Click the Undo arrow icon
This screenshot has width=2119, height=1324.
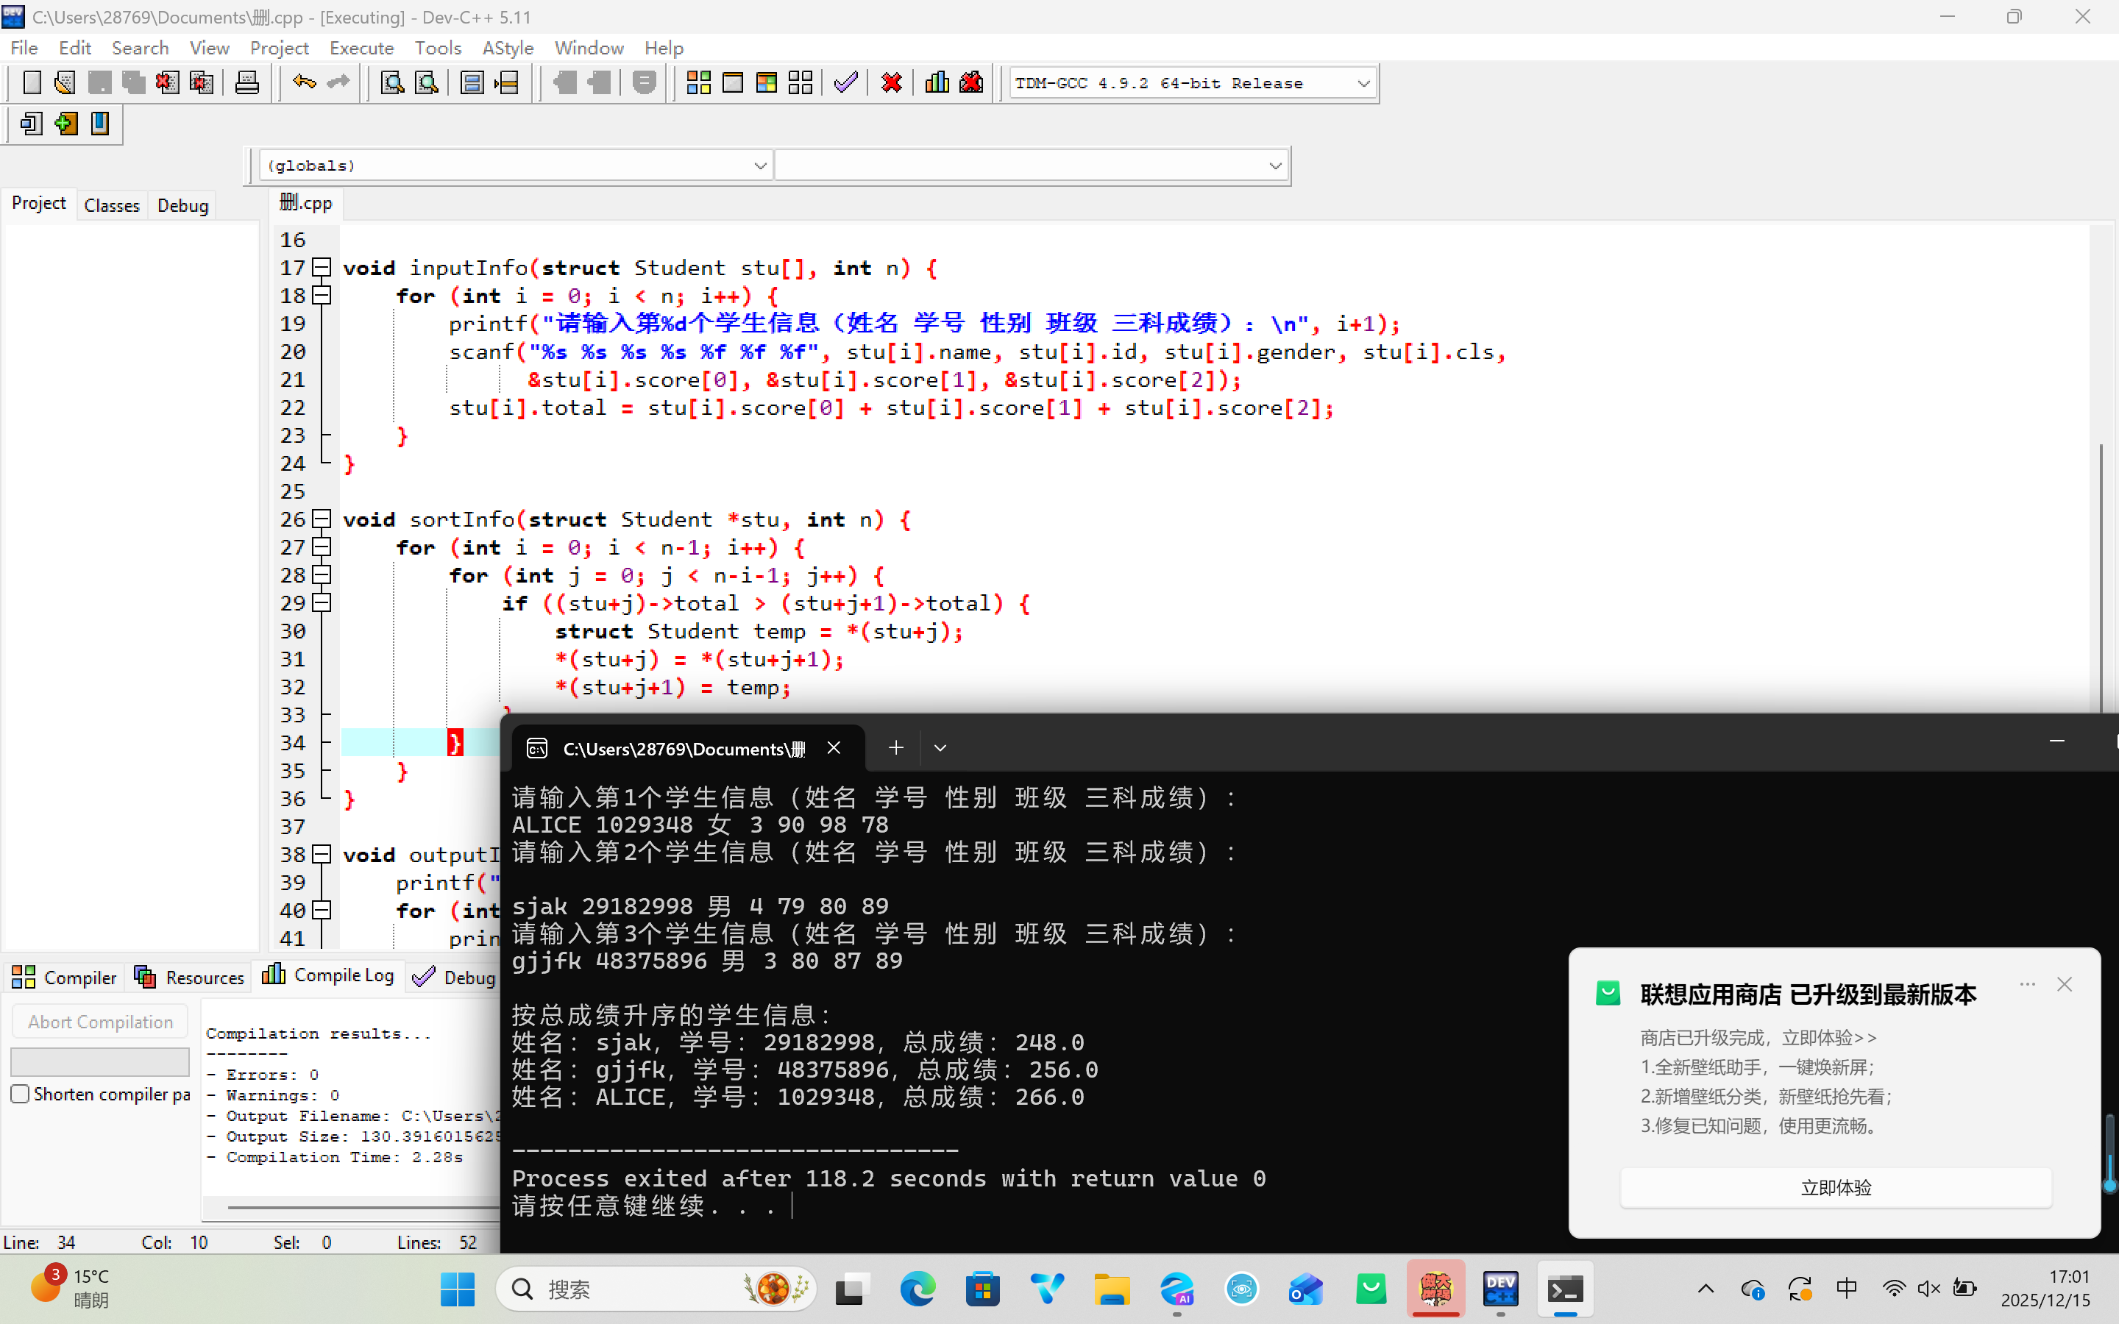coord(304,83)
